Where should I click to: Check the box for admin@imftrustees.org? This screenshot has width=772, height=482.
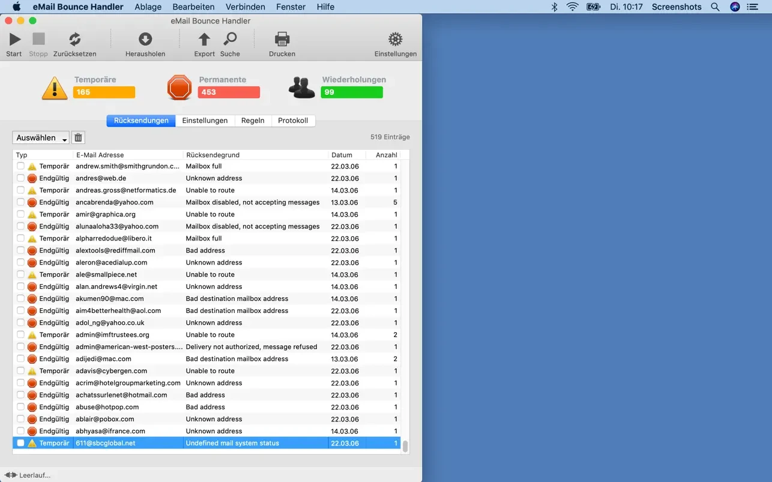[20, 335]
